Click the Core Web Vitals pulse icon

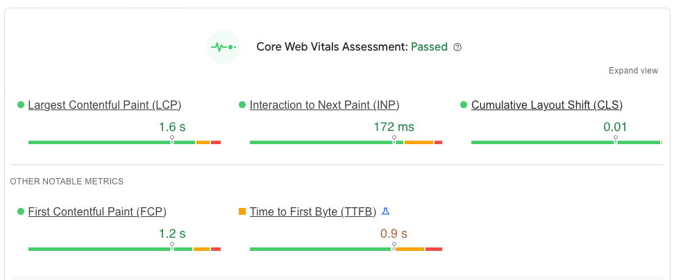pos(224,47)
